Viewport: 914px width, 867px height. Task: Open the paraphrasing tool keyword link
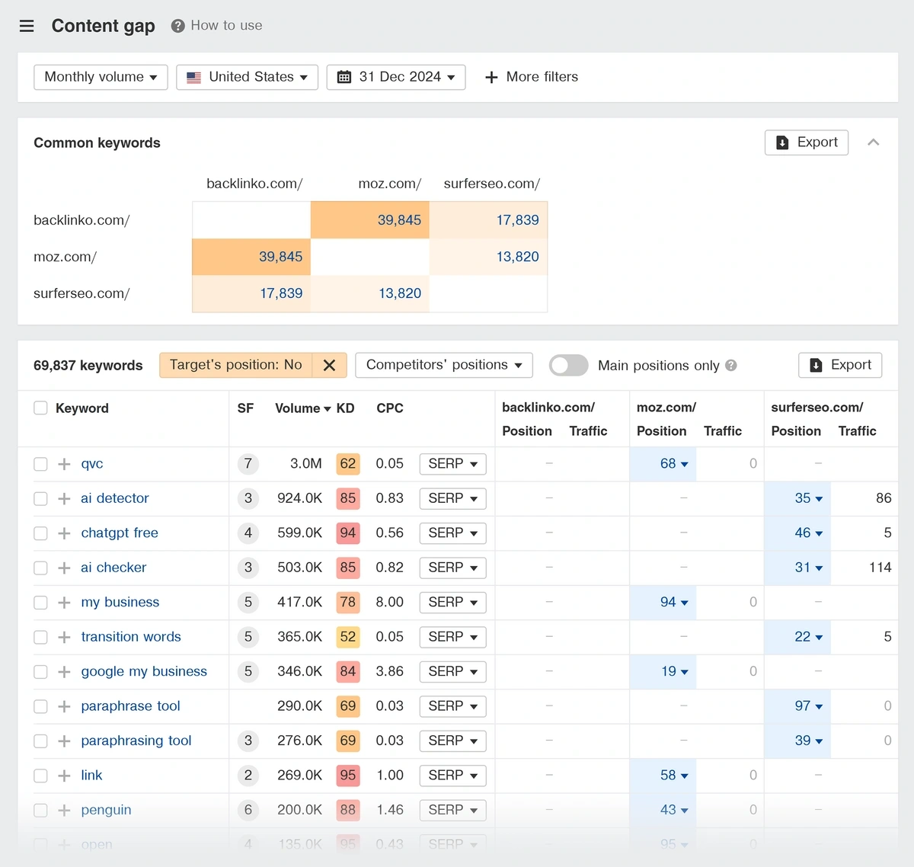[x=136, y=741]
